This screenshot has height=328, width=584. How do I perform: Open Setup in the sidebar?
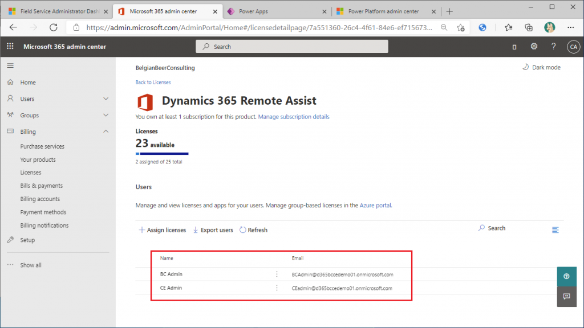click(x=27, y=240)
